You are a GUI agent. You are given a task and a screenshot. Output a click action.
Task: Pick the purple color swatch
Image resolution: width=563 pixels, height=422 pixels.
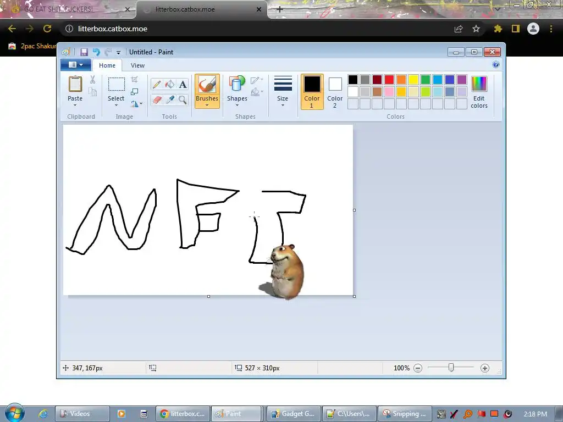click(462, 80)
